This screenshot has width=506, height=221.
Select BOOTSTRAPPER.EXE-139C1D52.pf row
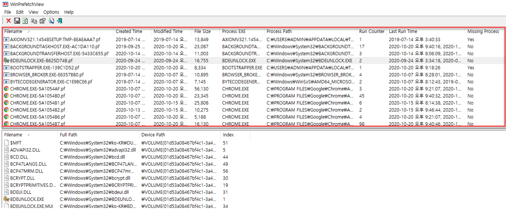(x=253, y=68)
